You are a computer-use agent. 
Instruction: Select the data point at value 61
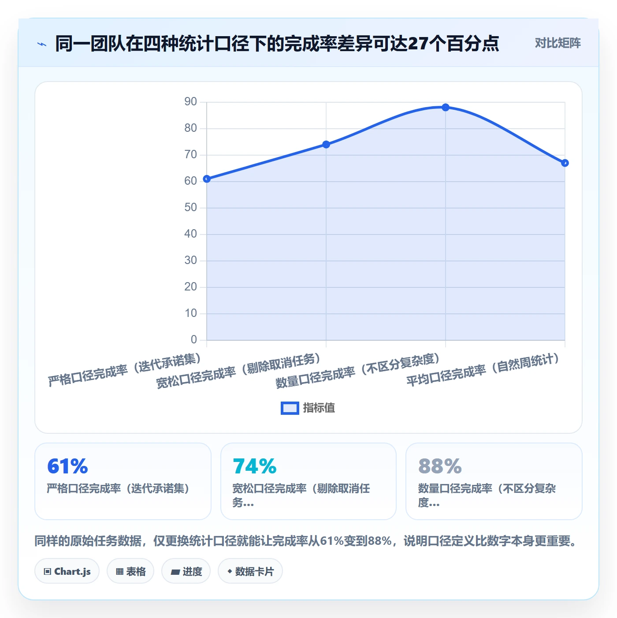coord(207,179)
